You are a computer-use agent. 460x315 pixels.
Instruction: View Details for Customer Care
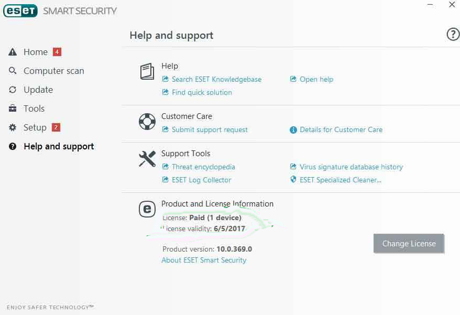(x=341, y=129)
